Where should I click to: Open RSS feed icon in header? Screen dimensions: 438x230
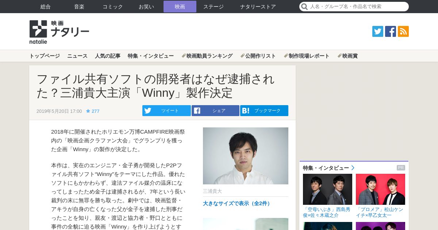tap(403, 31)
